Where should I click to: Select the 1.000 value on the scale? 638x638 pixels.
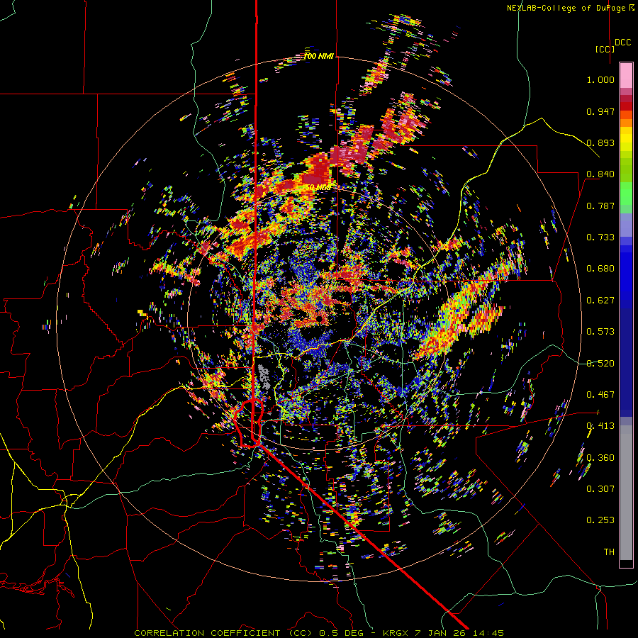[600, 79]
